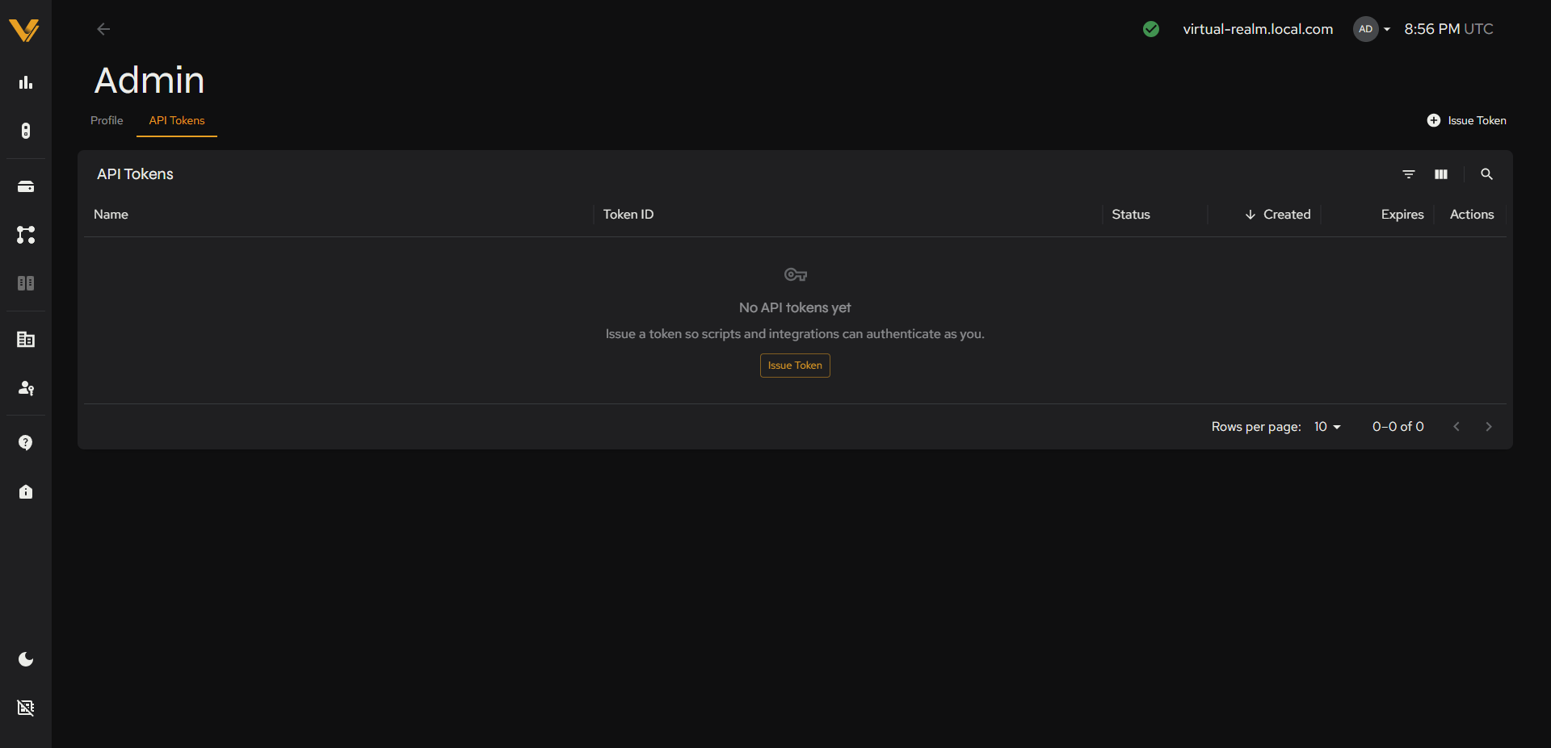Click the outlined Issue Token button
Viewport: 1551px width, 748px height.
(795, 366)
